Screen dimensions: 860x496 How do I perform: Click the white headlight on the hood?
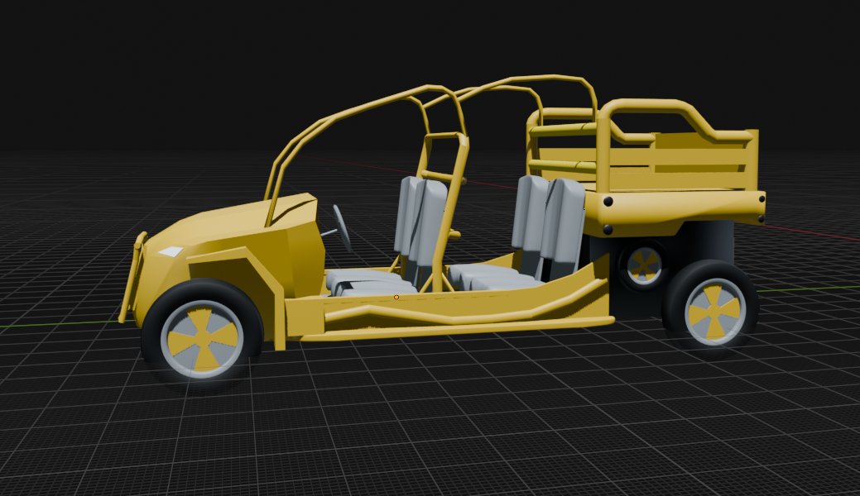pos(171,251)
